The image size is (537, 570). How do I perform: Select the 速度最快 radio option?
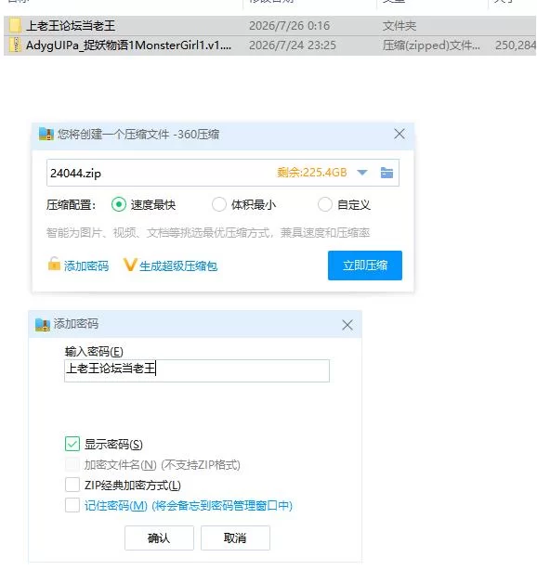[x=119, y=204]
